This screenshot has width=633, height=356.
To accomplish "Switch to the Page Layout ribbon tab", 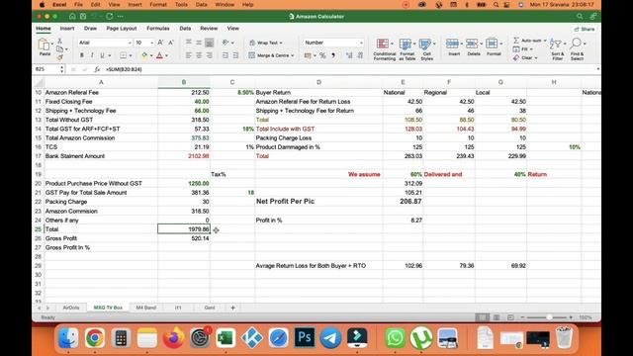I will [122, 29].
